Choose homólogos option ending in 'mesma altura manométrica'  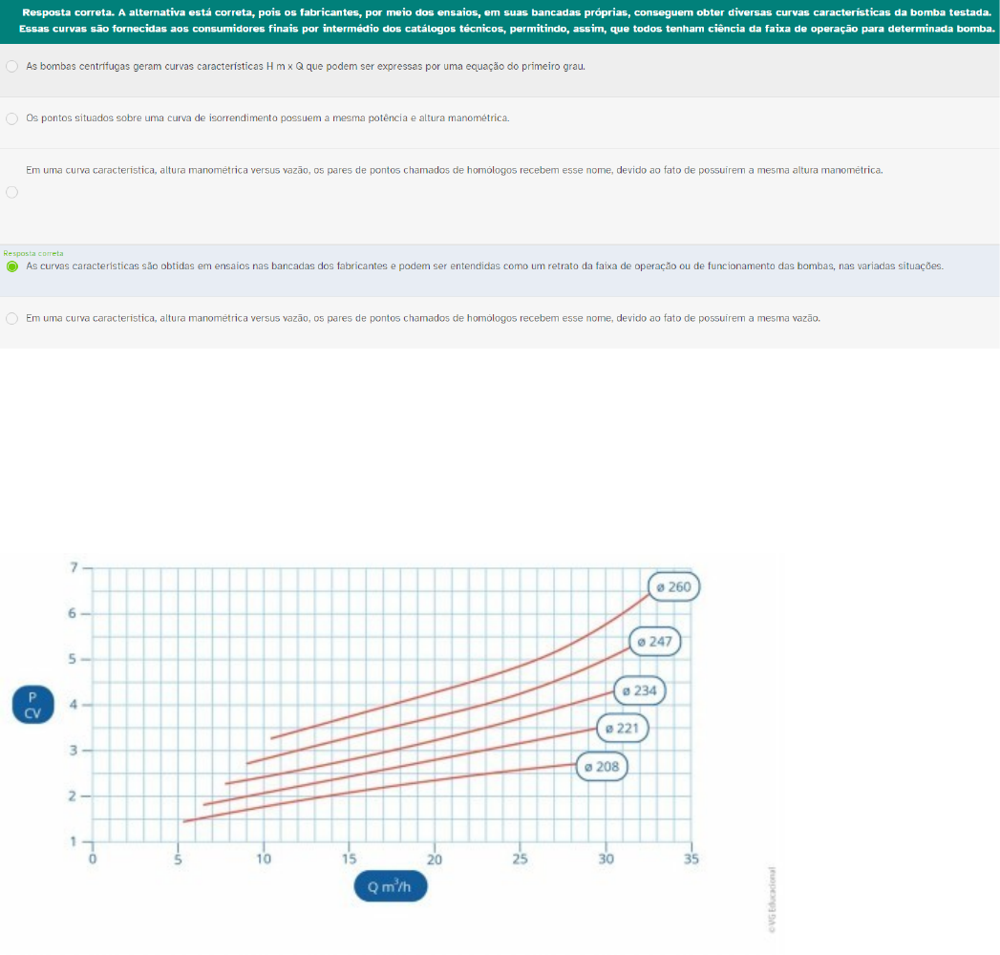tap(11, 192)
